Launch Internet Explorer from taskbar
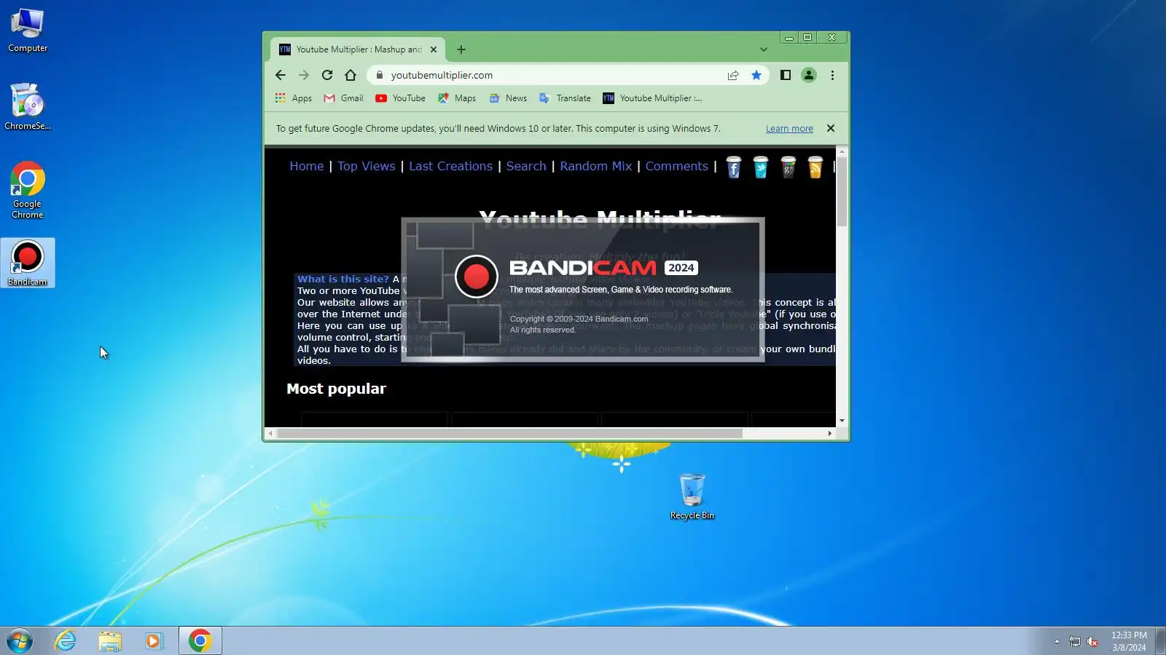 tap(66, 640)
